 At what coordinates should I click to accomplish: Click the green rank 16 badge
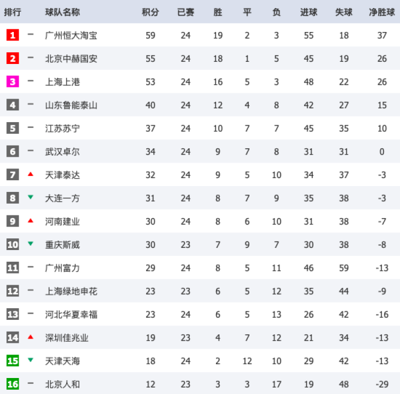(13, 384)
